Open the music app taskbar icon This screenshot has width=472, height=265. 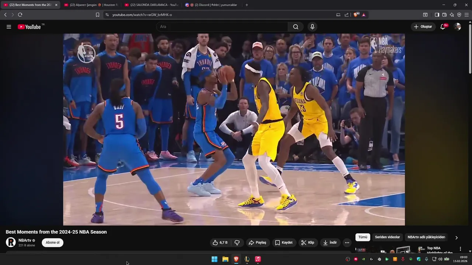[258, 259]
